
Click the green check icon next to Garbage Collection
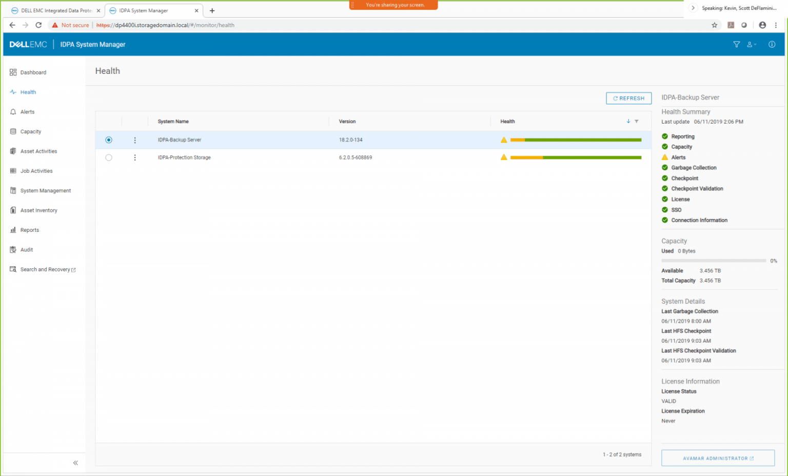(x=665, y=168)
